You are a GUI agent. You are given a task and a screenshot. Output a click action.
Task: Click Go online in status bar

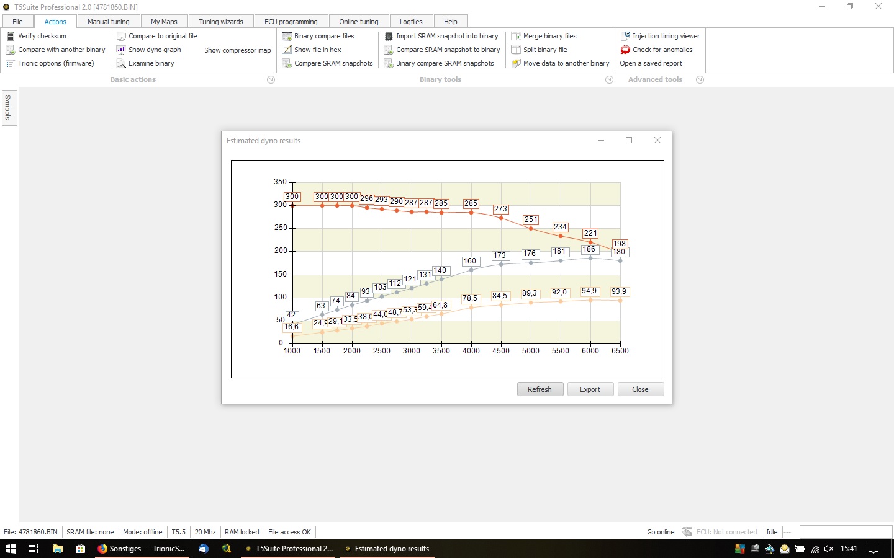coord(661,532)
